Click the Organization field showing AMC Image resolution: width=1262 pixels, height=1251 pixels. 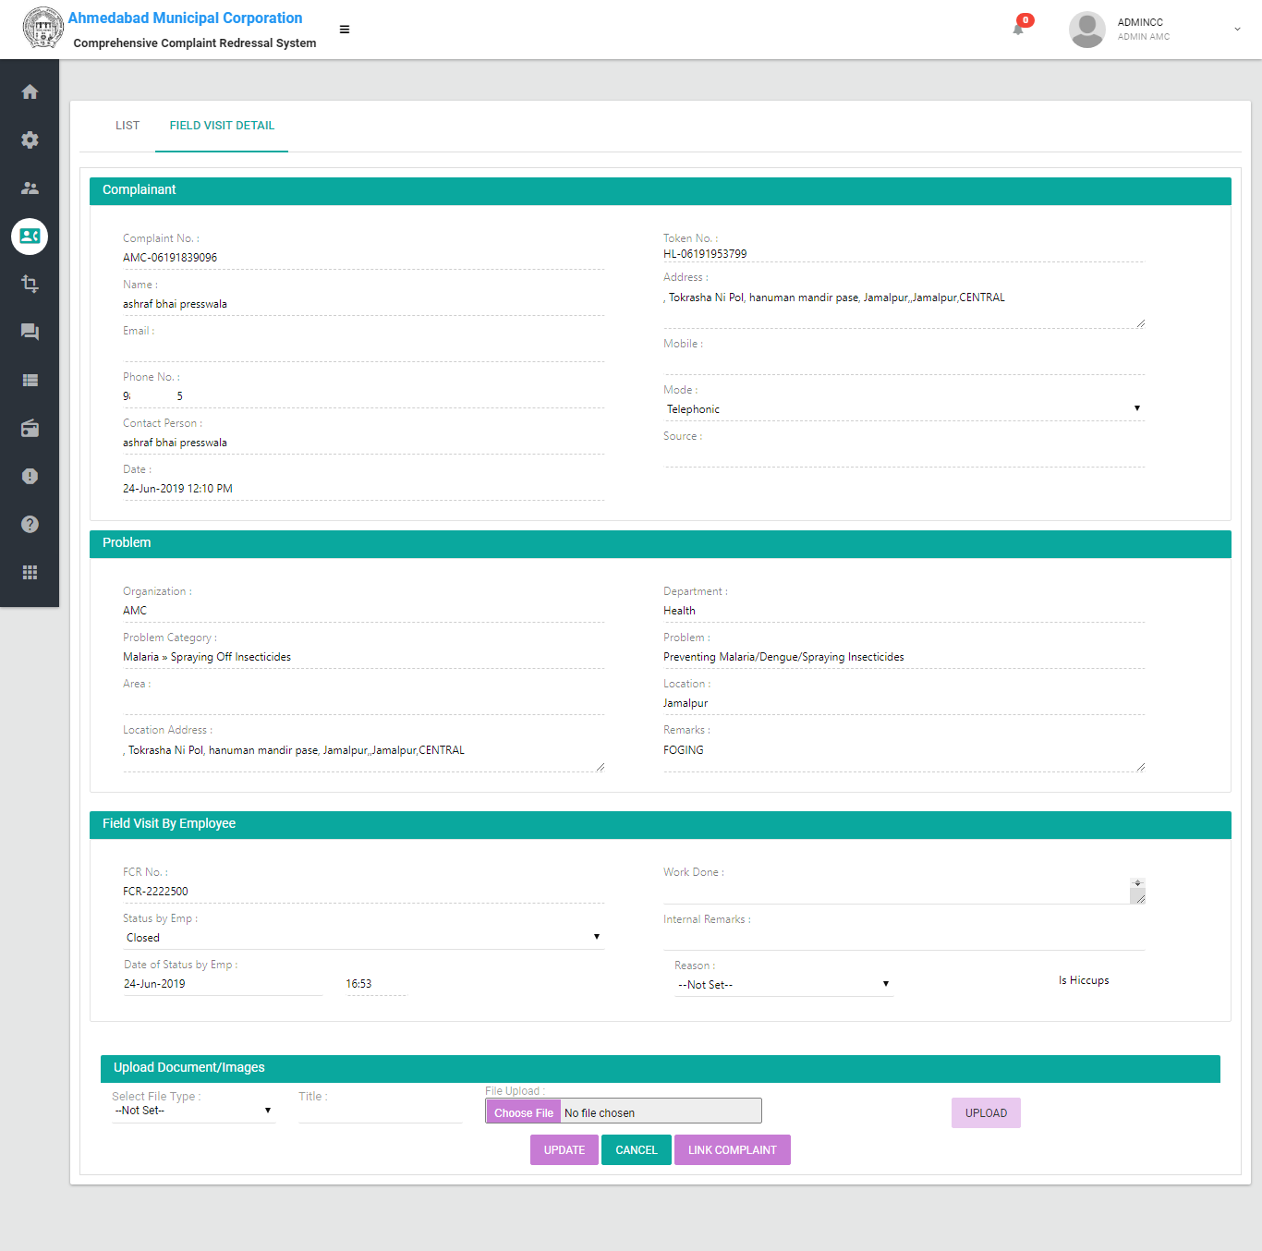[x=364, y=611]
